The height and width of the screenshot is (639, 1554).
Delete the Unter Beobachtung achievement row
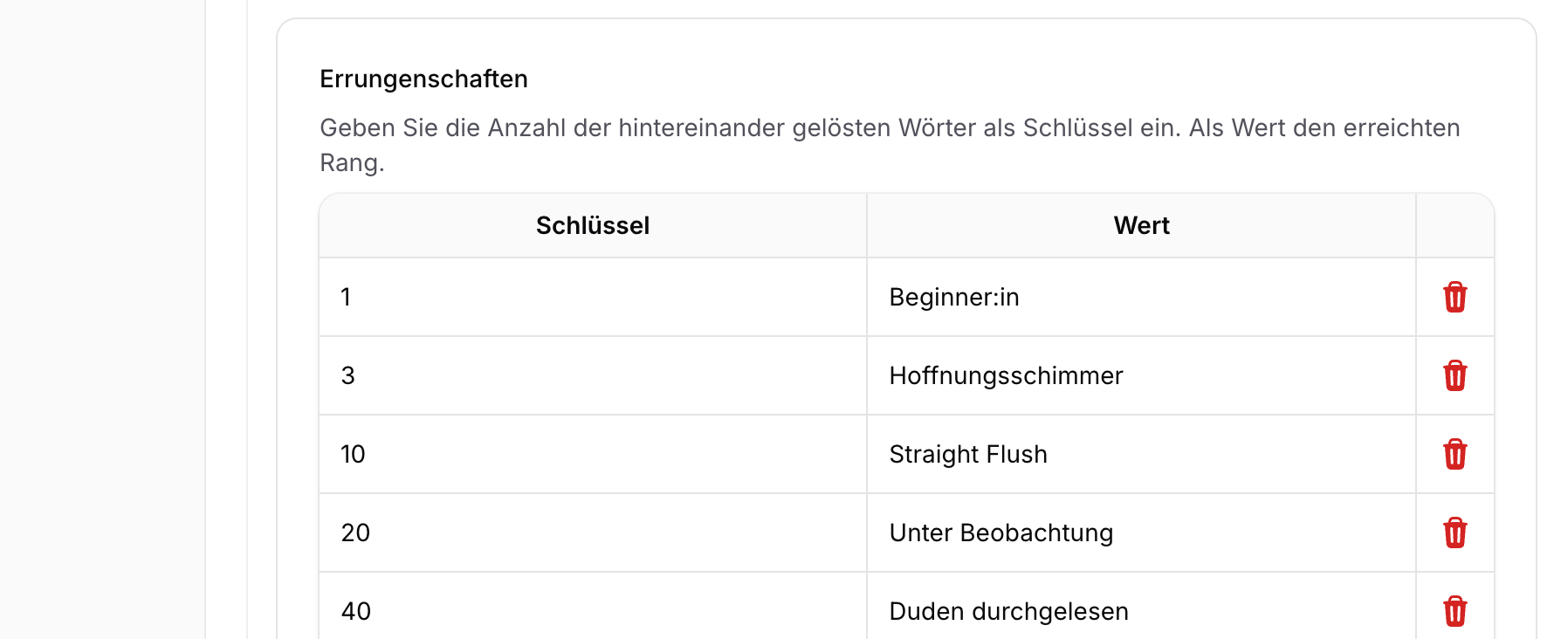[x=1453, y=532]
